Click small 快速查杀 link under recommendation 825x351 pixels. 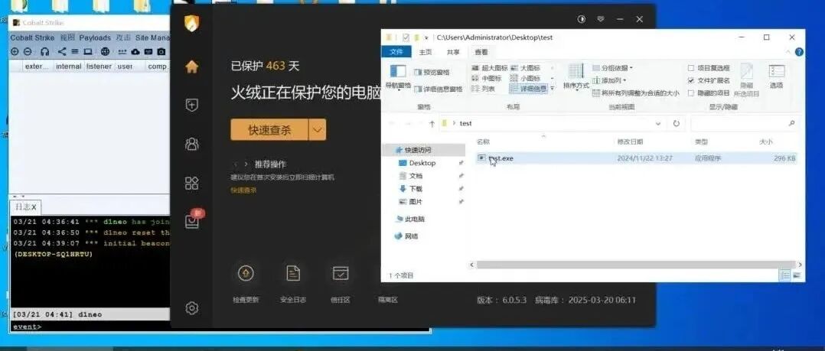pyautogui.click(x=243, y=190)
